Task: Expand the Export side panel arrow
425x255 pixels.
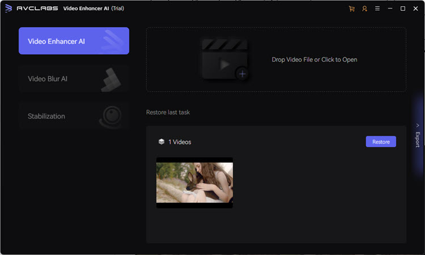Action: 418,125
